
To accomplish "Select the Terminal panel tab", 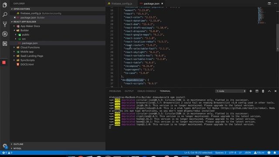I will pyautogui.click(x=165, y=91).
